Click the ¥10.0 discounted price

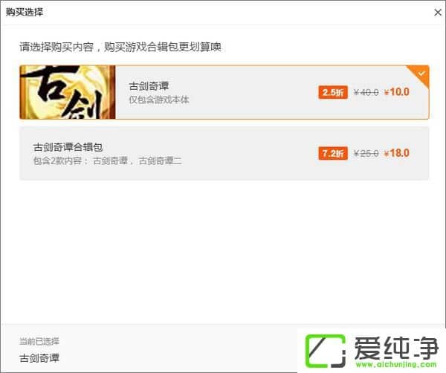(x=396, y=92)
